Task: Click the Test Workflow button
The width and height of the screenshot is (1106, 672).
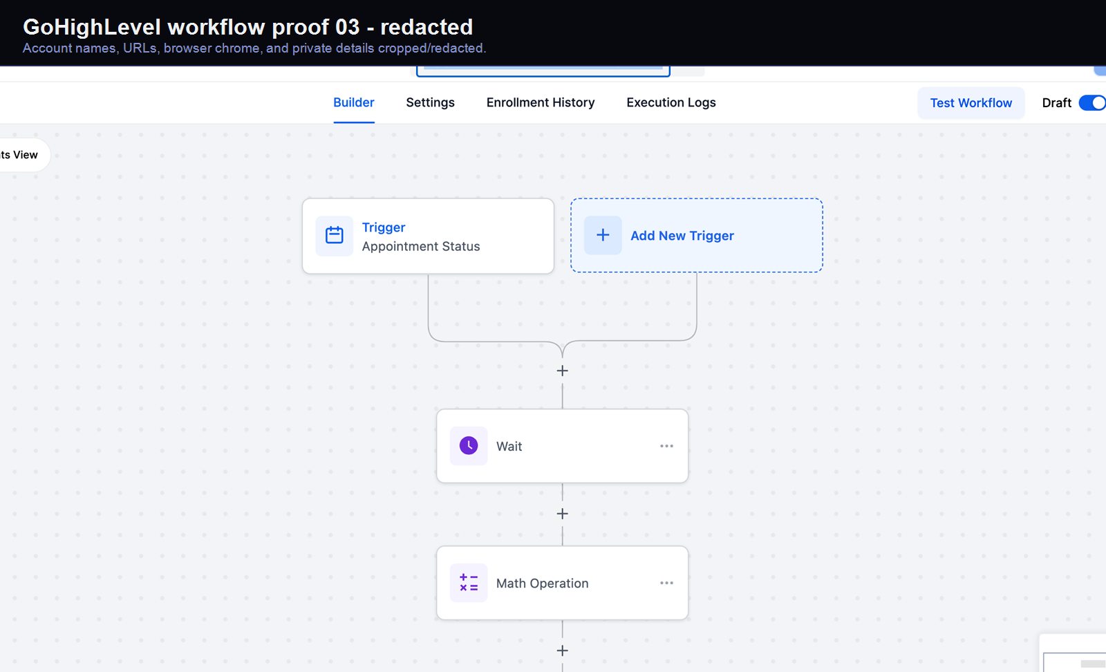Action: coord(971,103)
